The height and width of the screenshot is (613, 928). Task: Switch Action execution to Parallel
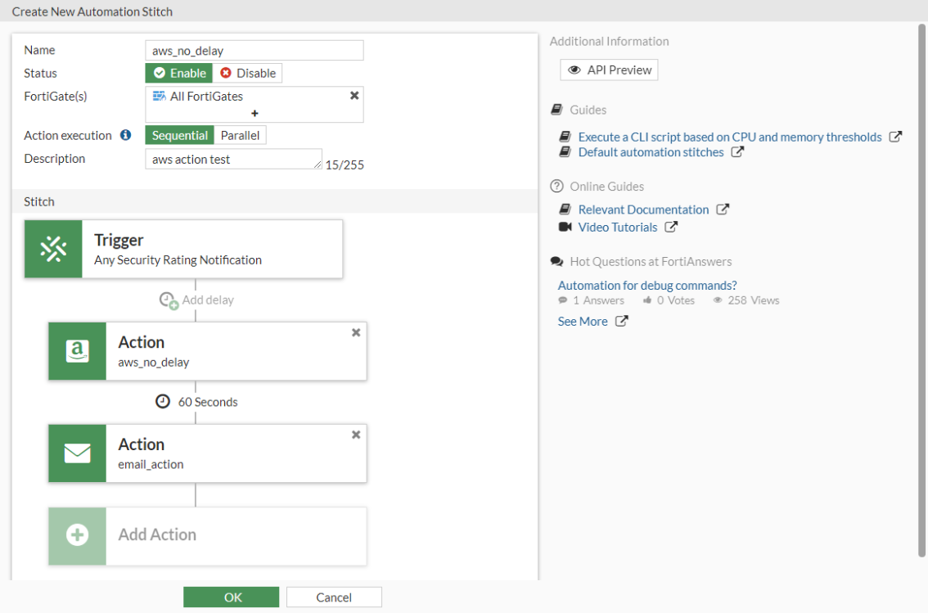(x=240, y=135)
